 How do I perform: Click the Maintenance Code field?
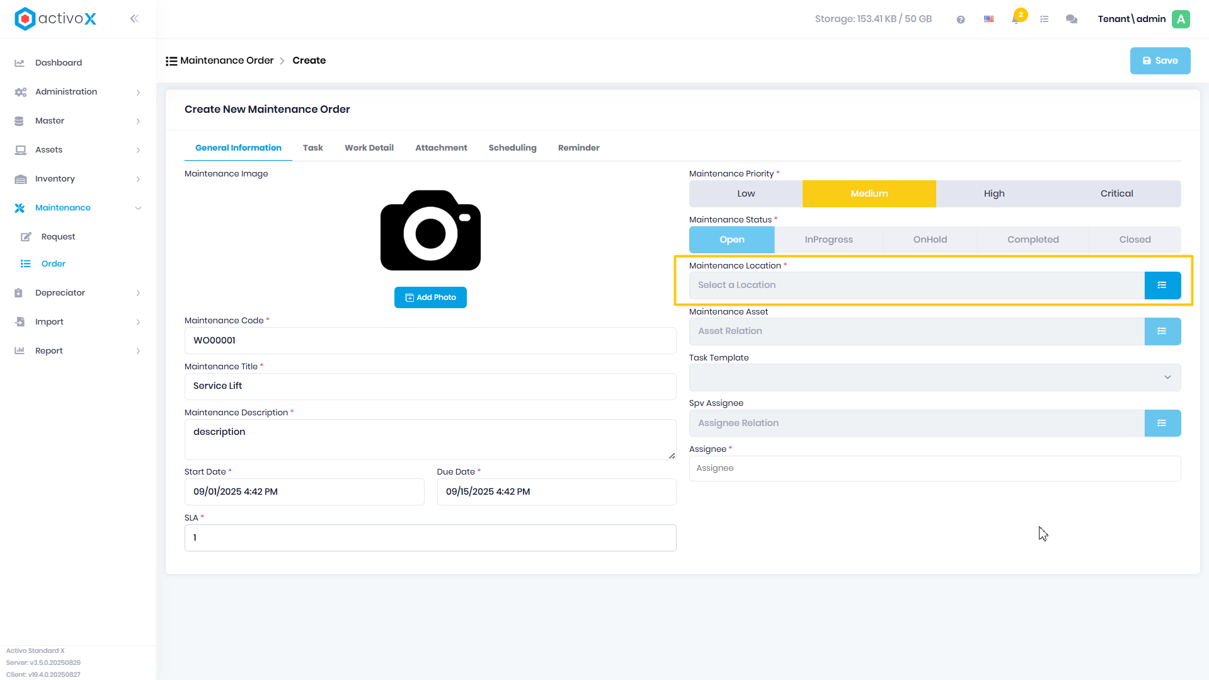pyautogui.click(x=430, y=341)
